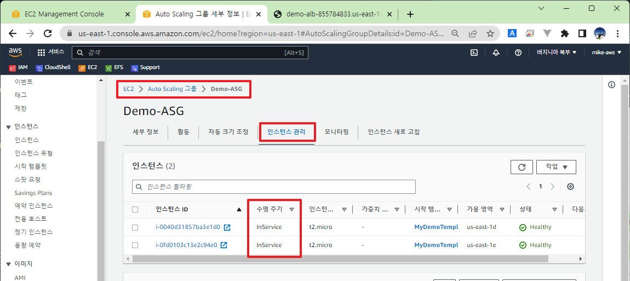
Task: Collapse the 인스턴스 sidebar section
Action: (9, 127)
